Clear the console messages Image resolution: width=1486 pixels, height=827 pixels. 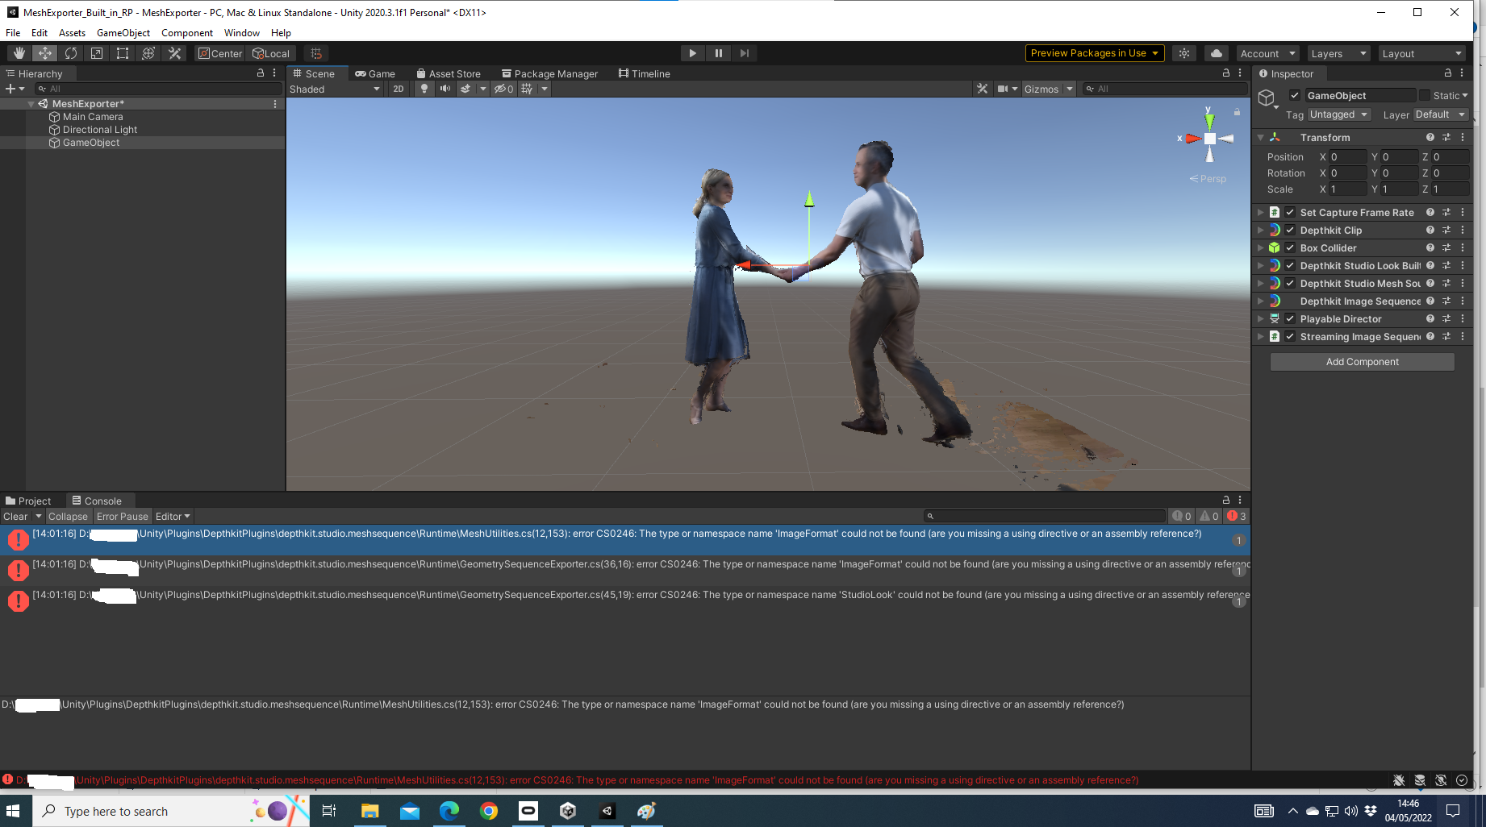click(15, 517)
